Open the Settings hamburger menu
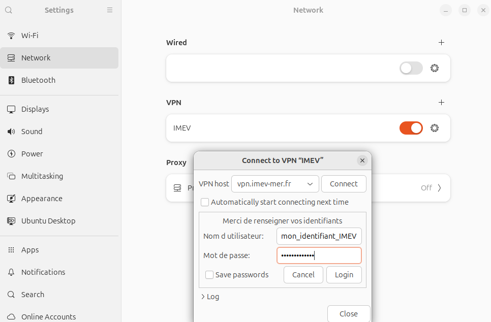Viewport: 491px width, 322px height. 110,10
